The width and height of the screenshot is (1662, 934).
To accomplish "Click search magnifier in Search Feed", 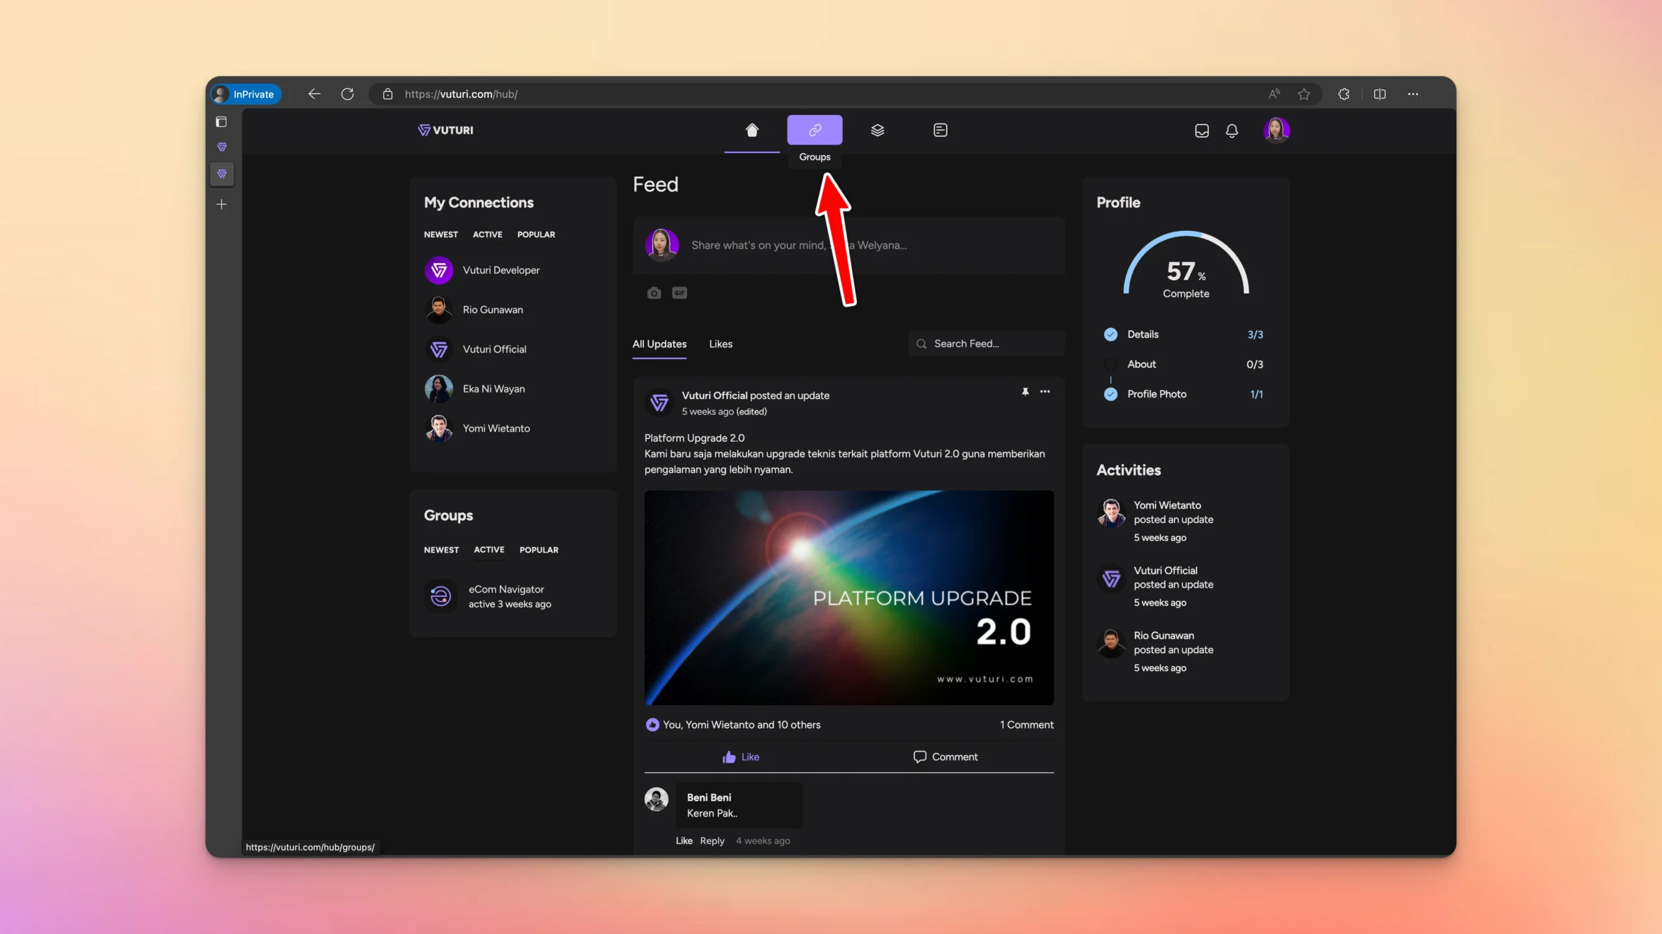I will click(x=921, y=344).
